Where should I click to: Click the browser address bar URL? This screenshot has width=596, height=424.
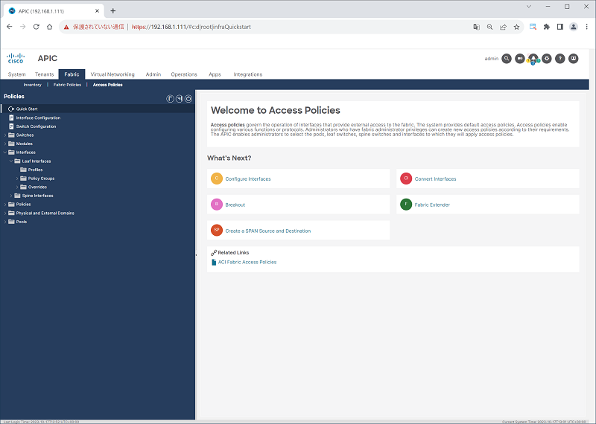[191, 27]
